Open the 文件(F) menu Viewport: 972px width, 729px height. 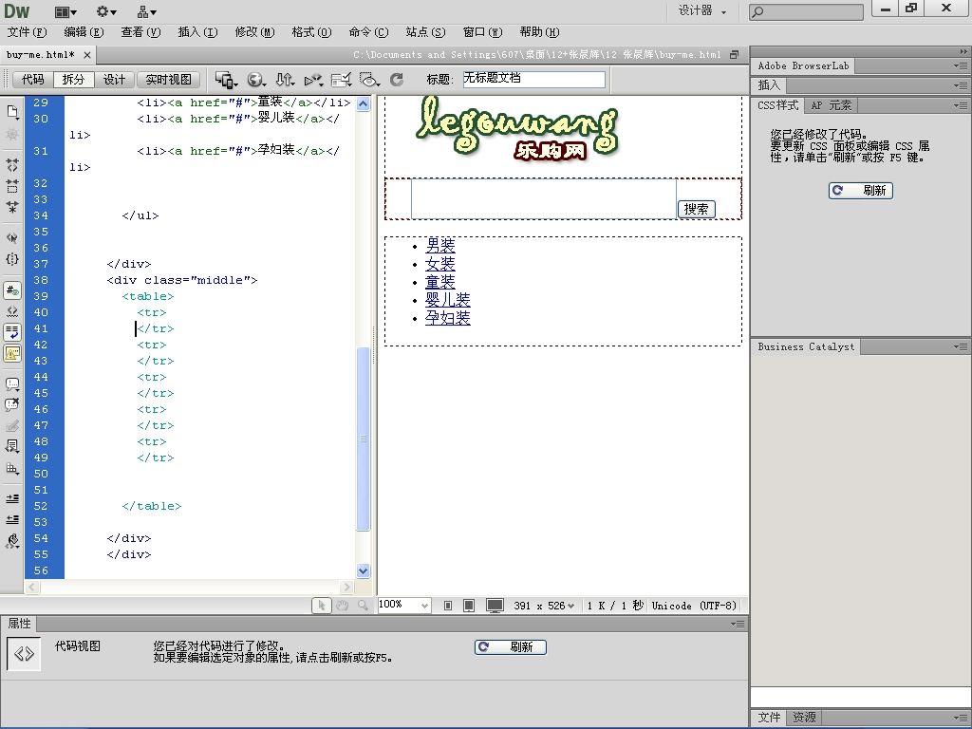[27, 32]
